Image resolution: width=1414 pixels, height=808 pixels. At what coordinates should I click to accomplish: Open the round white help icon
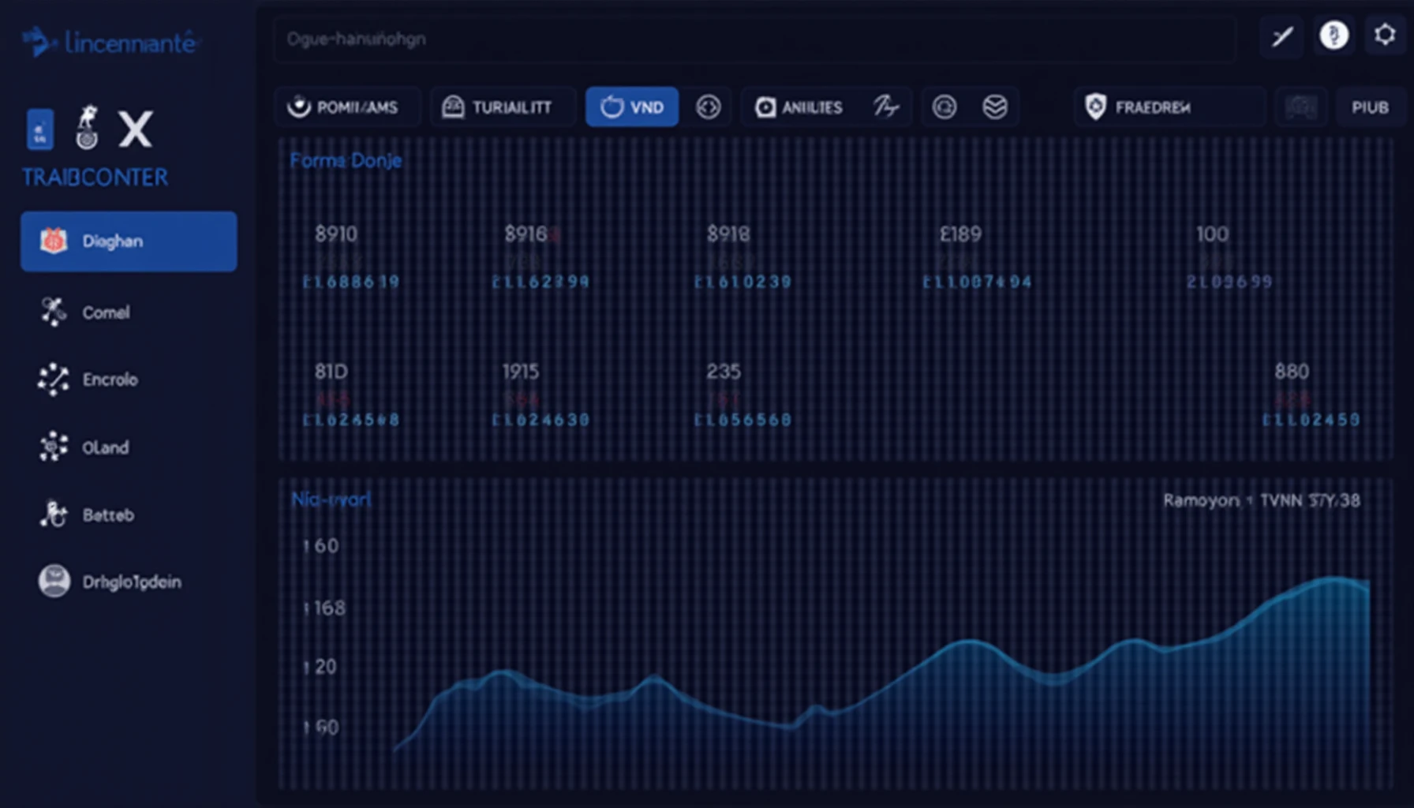[x=1334, y=36]
